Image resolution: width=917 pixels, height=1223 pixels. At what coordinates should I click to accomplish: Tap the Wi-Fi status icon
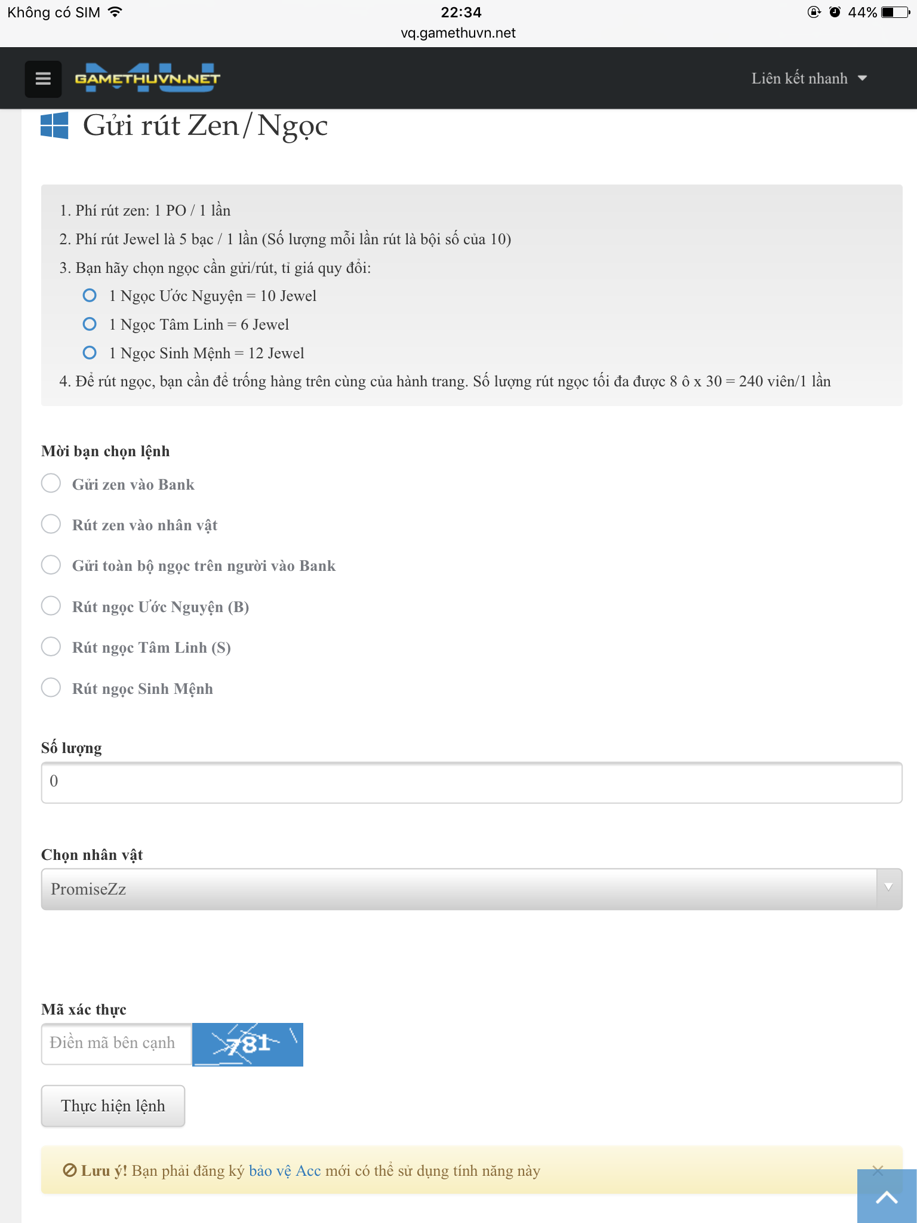[115, 12]
